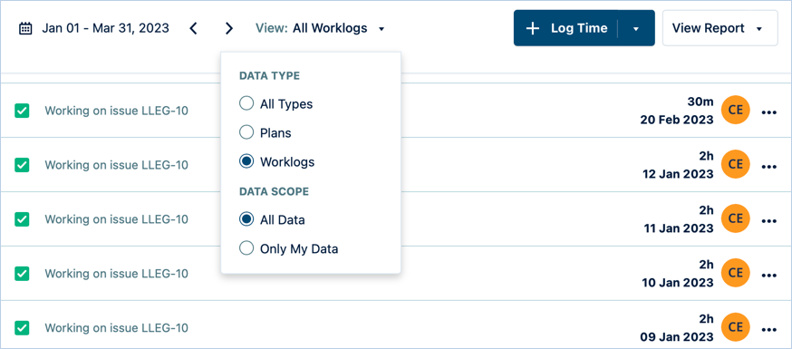Go to next period with right chevron
The image size is (792, 349).
point(229,28)
